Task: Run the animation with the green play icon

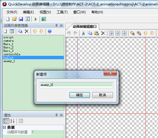Action: coord(36,19)
